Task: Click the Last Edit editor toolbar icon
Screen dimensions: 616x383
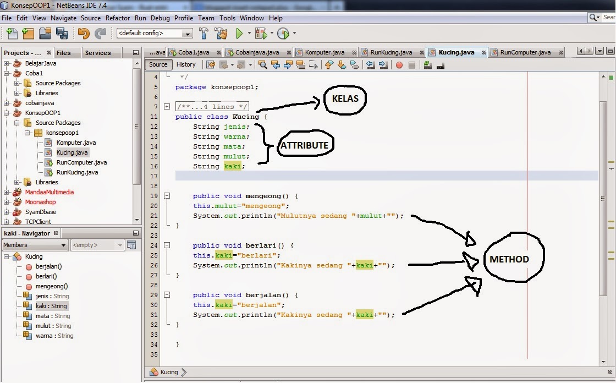Action: pyautogui.click(x=211, y=65)
